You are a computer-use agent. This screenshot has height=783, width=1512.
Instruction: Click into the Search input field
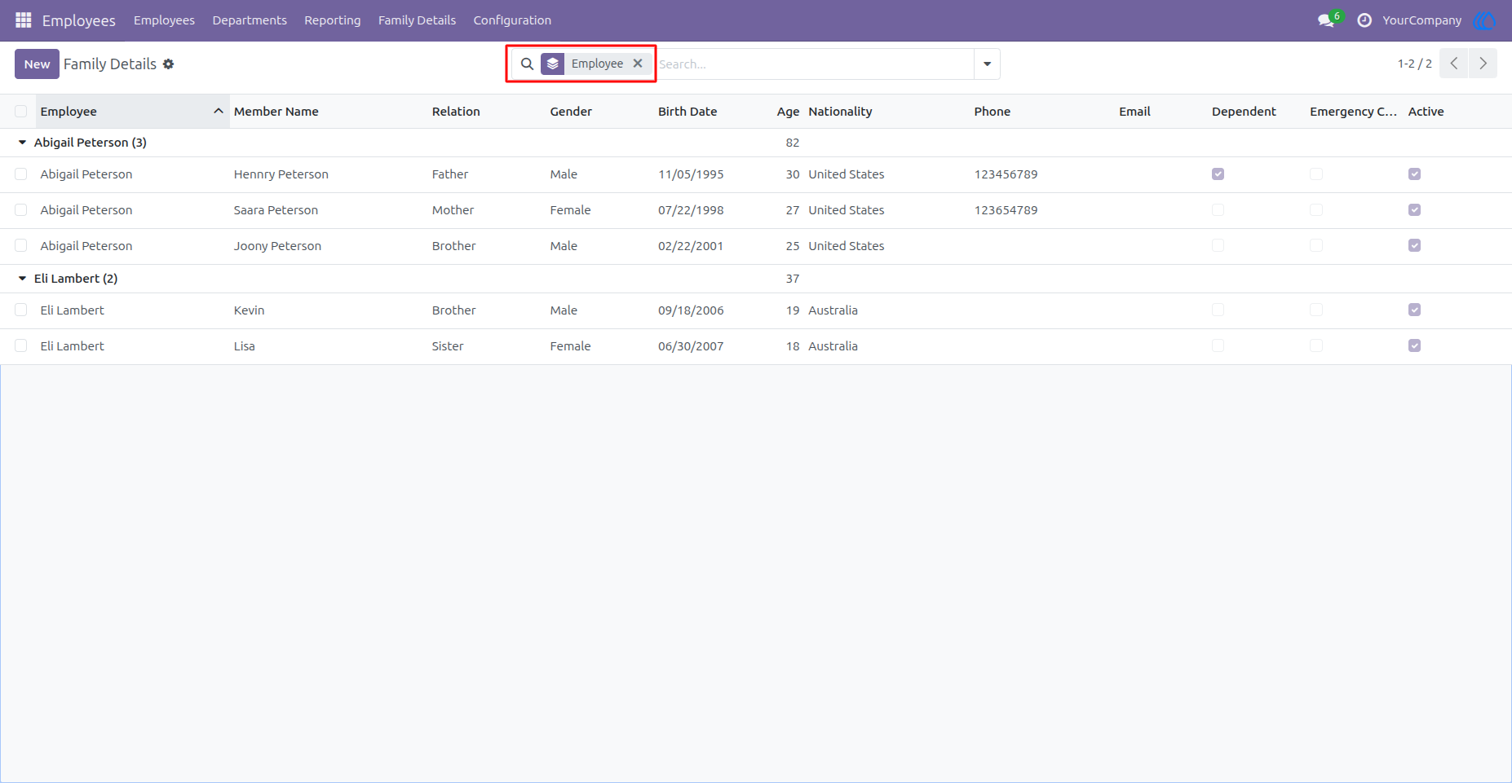814,64
